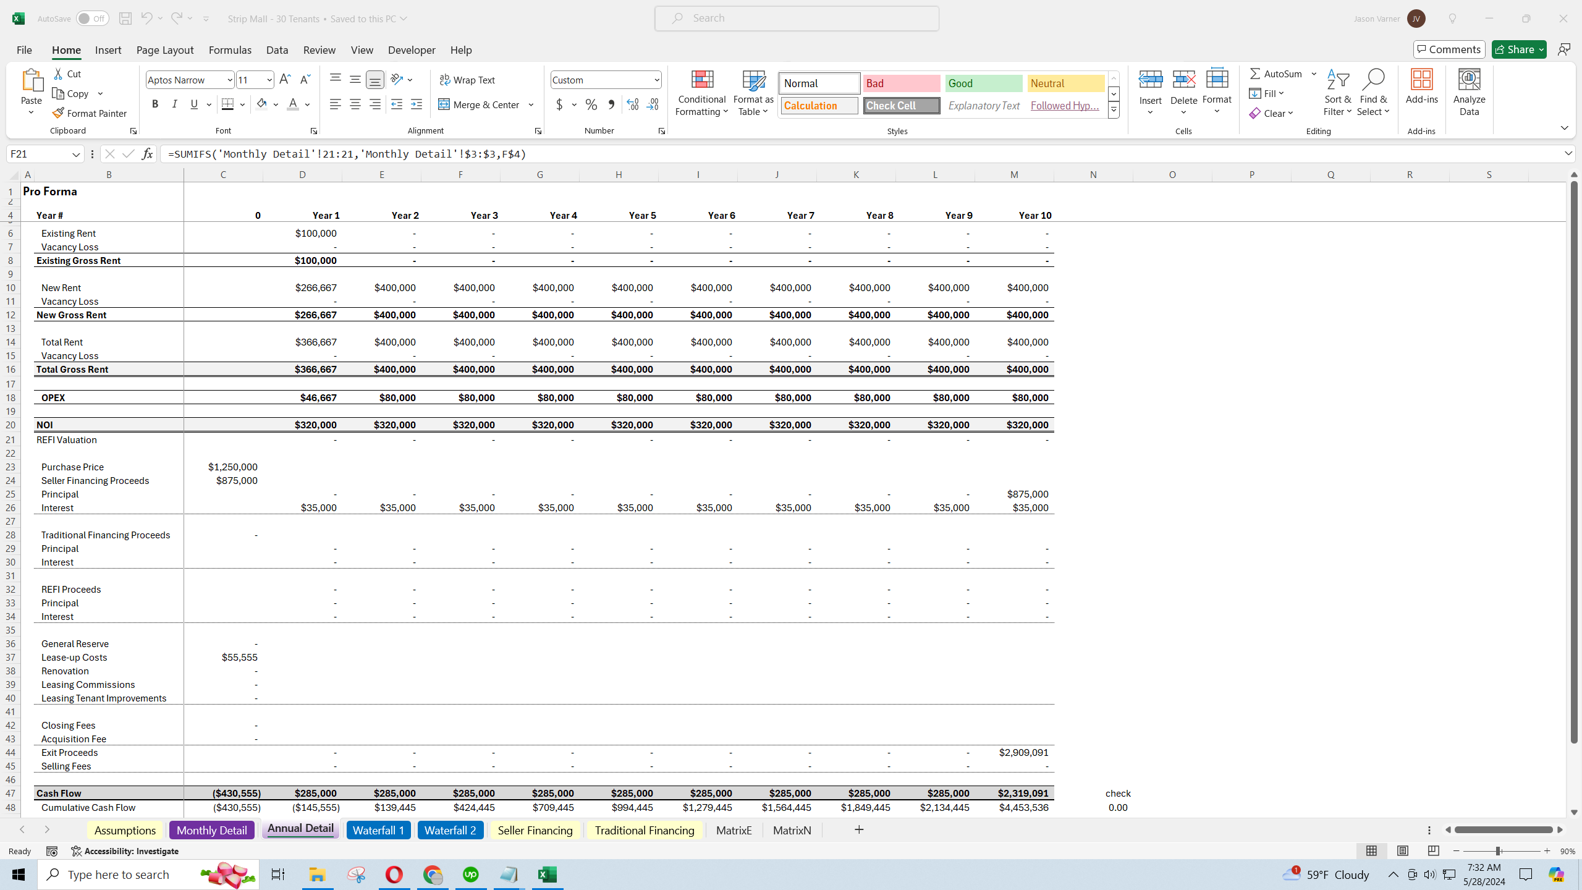Click the Share button
This screenshot has width=1582, height=890.
pyautogui.click(x=1518, y=49)
